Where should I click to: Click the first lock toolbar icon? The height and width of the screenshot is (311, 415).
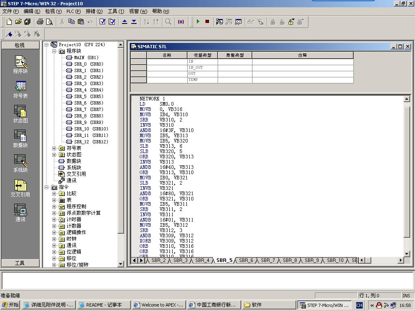pos(273,22)
